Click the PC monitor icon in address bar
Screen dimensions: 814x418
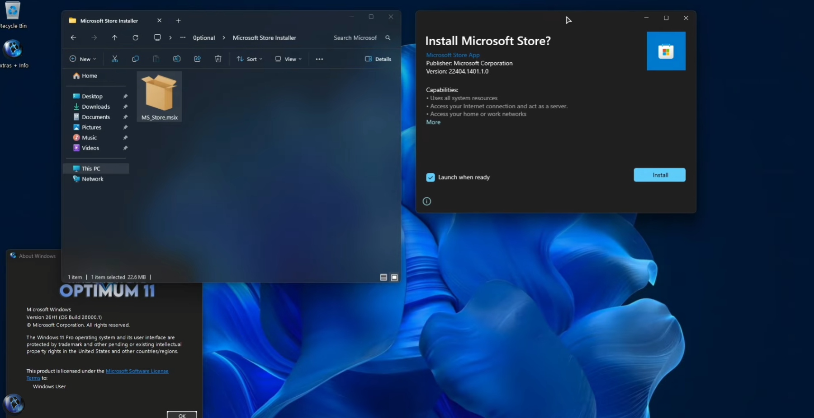click(x=157, y=38)
